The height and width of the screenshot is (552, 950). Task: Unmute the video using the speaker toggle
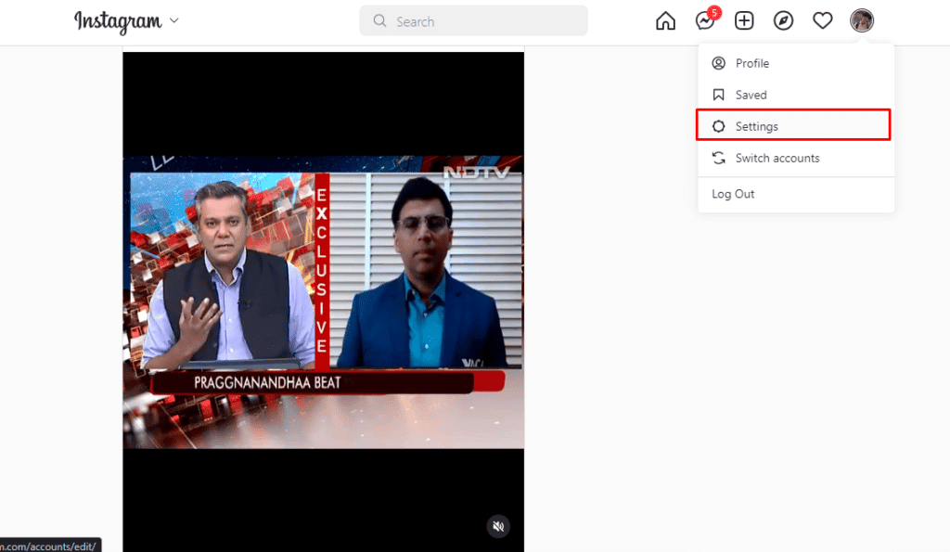point(498,527)
